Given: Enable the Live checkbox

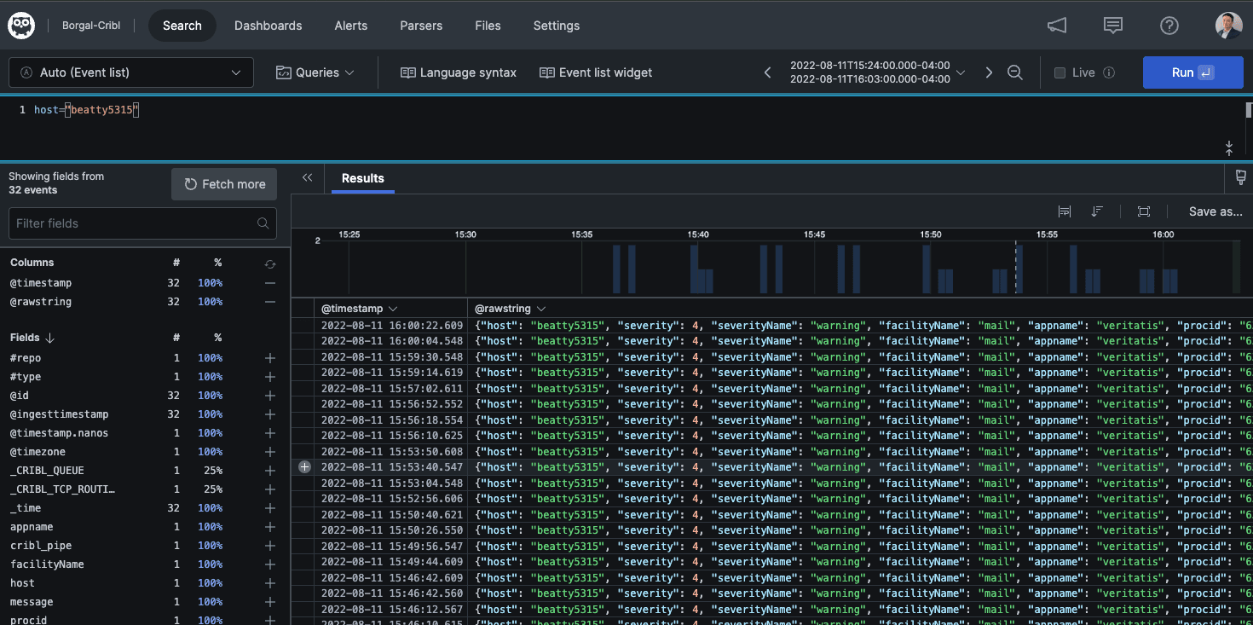Looking at the screenshot, I should pos(1060,72).
